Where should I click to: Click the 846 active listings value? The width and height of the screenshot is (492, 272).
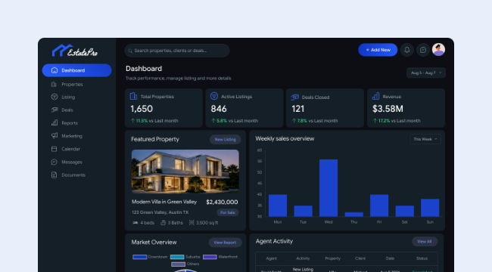219,109
